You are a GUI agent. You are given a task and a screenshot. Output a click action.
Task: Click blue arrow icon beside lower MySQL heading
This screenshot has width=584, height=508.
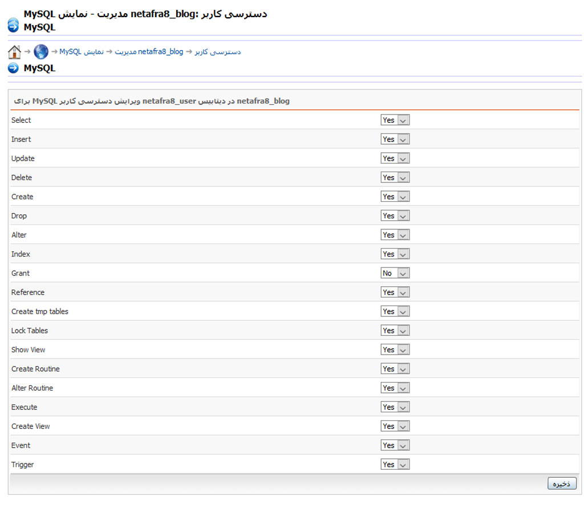[x=13, y=68]
